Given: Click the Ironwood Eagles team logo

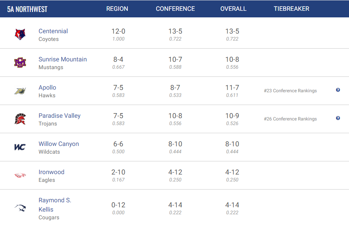Looking at the screenshot, I should click(20, 175).
